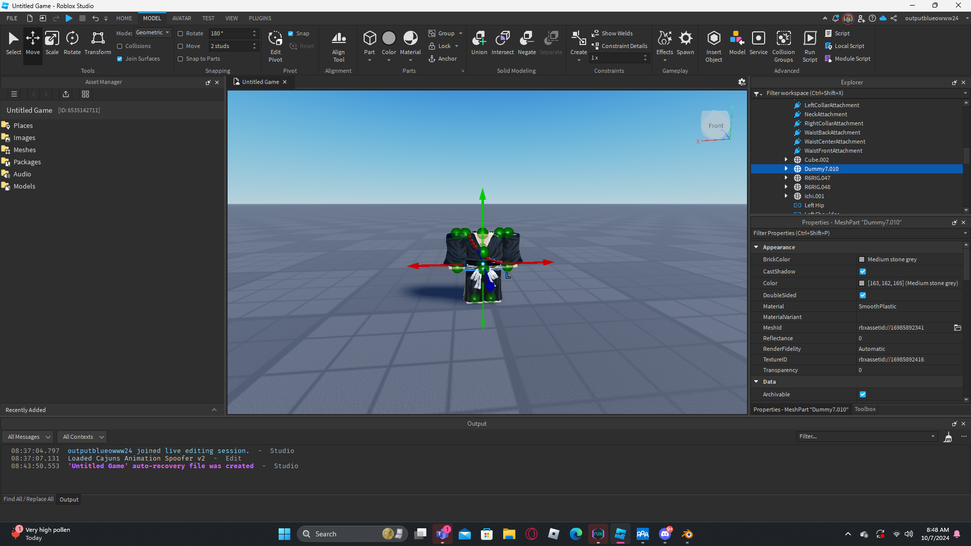Enable the Collisions checkbox
Viewport: 971px width, 546px height.
(120, 46)
